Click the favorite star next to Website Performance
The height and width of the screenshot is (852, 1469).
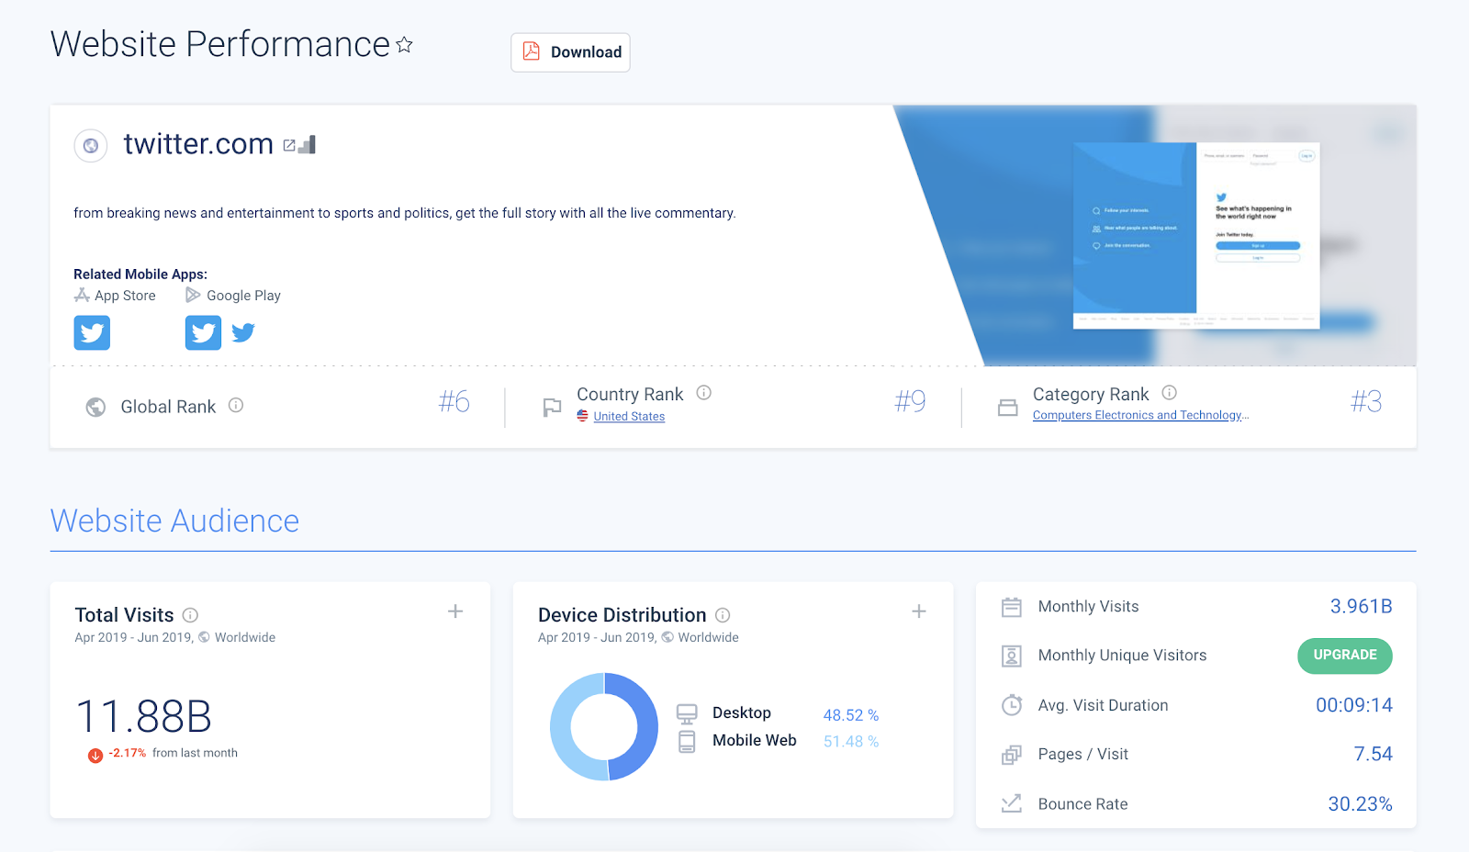point(404,44)
